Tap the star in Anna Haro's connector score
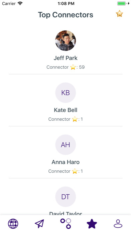 [x=75, y=171]
